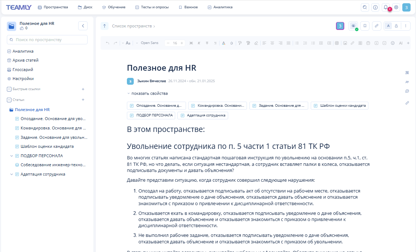Open background fill color drop icon
The image size is (416, 252).
click(x=231, y=43)
